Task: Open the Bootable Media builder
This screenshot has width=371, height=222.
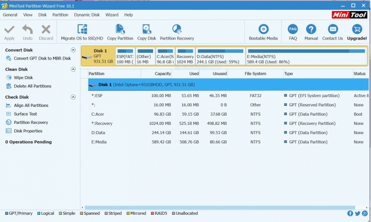Action: (x=263, y=32)
